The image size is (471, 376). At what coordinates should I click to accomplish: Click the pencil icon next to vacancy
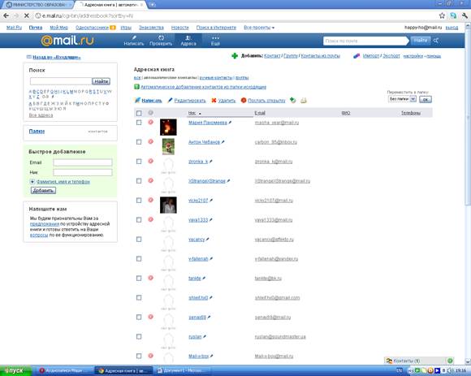tap(208, 240)
